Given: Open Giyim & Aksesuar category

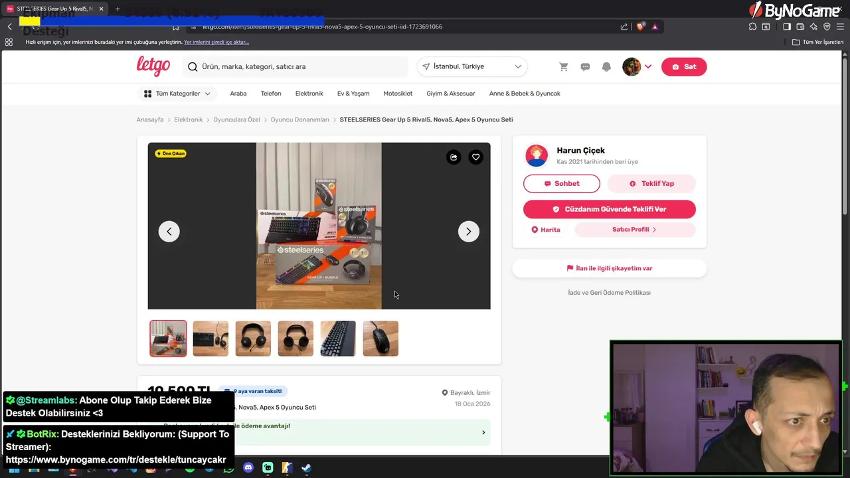Looking at the screenshot, I should coord(451,94).
